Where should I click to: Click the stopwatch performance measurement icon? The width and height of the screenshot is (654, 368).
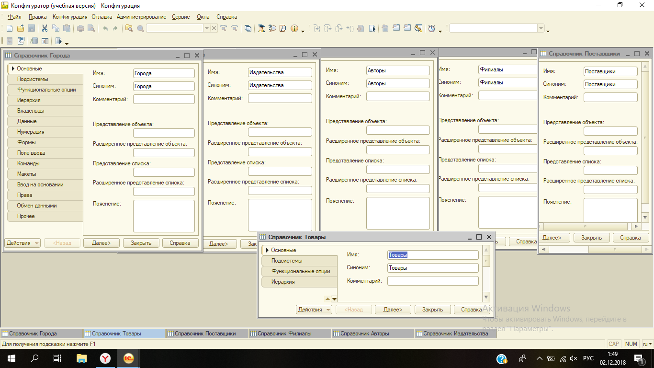(432, 29)
